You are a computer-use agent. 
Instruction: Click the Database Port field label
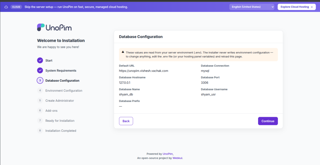(210, 78)
